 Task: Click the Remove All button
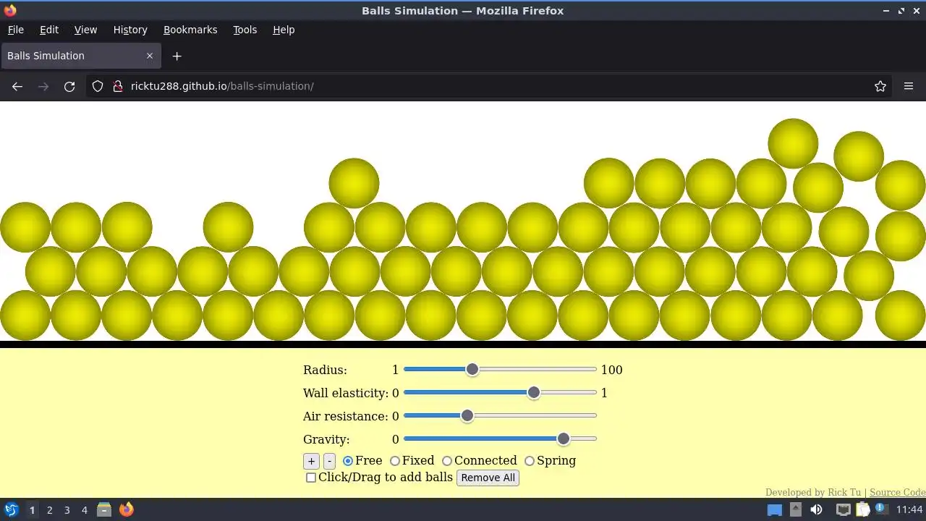pyautogui.click(x=488, y=478)
